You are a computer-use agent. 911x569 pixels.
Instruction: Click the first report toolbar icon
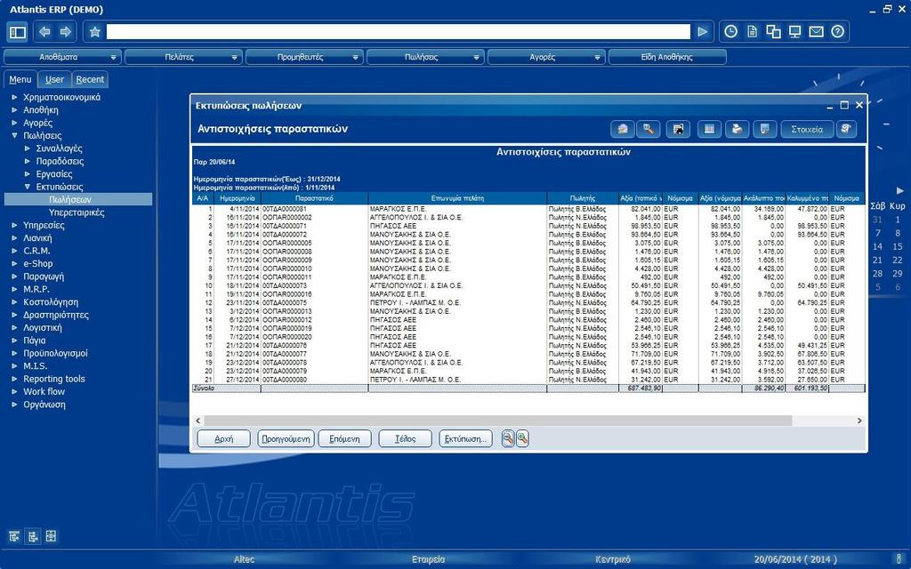pos(623,129)
